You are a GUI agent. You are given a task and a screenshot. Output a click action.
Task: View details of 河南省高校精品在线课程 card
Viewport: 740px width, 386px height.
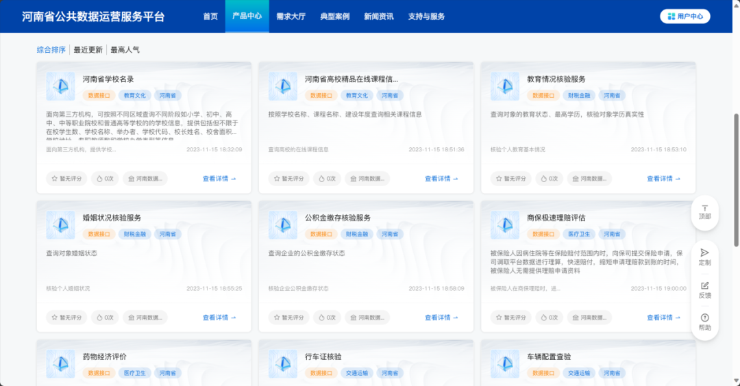point(441,179)
